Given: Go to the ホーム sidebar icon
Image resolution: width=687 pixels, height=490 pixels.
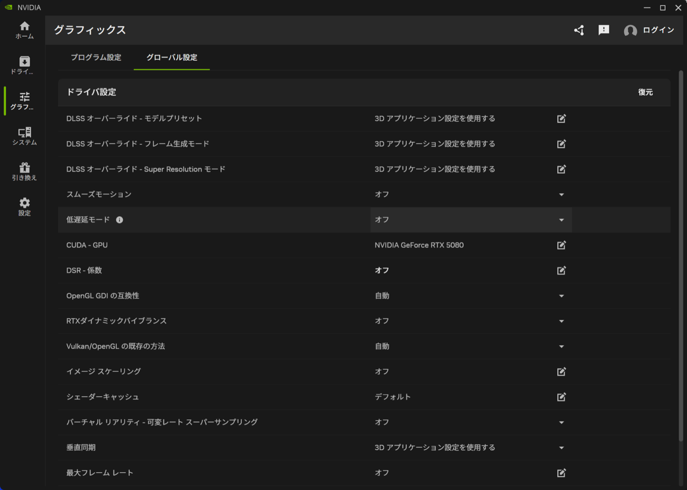Looking at the screenshot, I should [x=24, y=30].
